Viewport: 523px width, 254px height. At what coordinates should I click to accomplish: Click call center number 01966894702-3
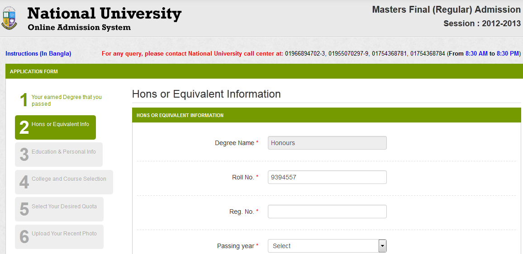coord(305,54)
